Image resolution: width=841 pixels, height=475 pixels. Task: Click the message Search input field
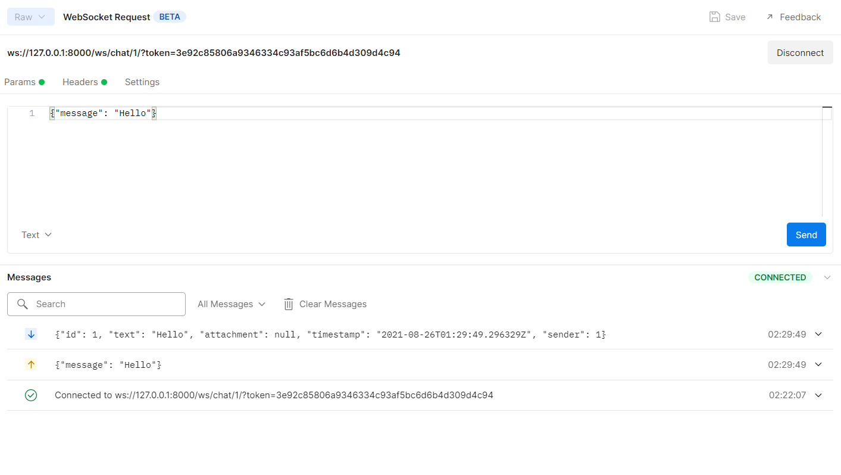tap(96, 304)
